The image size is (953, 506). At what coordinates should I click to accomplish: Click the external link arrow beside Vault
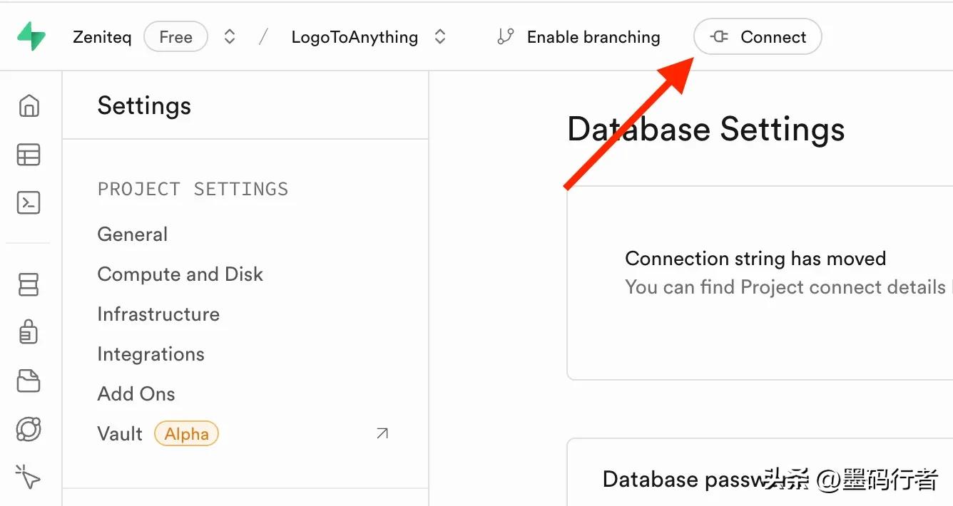point(382,433)
